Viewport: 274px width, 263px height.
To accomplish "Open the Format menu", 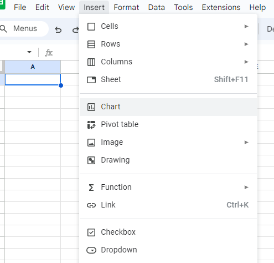I will [x=126, y=7].
